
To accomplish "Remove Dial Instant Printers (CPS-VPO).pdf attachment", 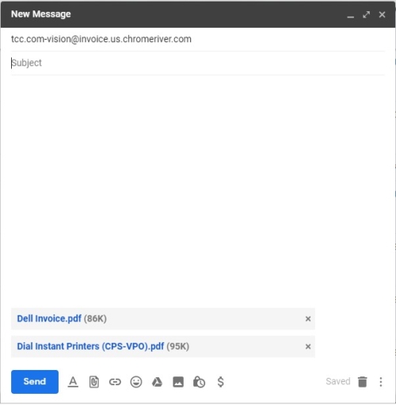I will click(308, 346).
